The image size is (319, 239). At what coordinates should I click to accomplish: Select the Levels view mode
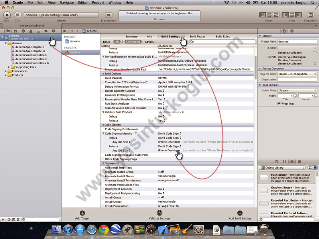[149, 42]
